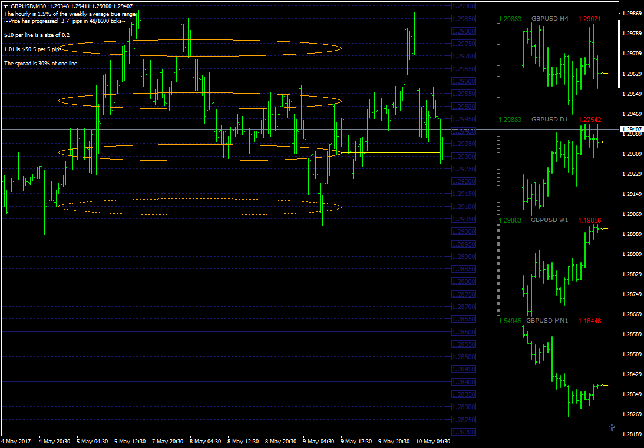
Task: Select the yellow arrow marker on MN1 mini-chart
Action: (x=604, y=385)
